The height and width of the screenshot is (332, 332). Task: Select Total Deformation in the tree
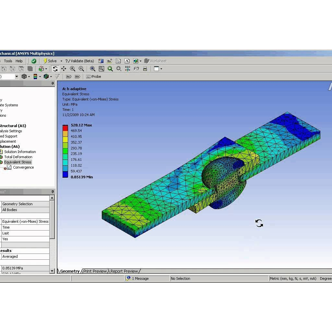18,157
